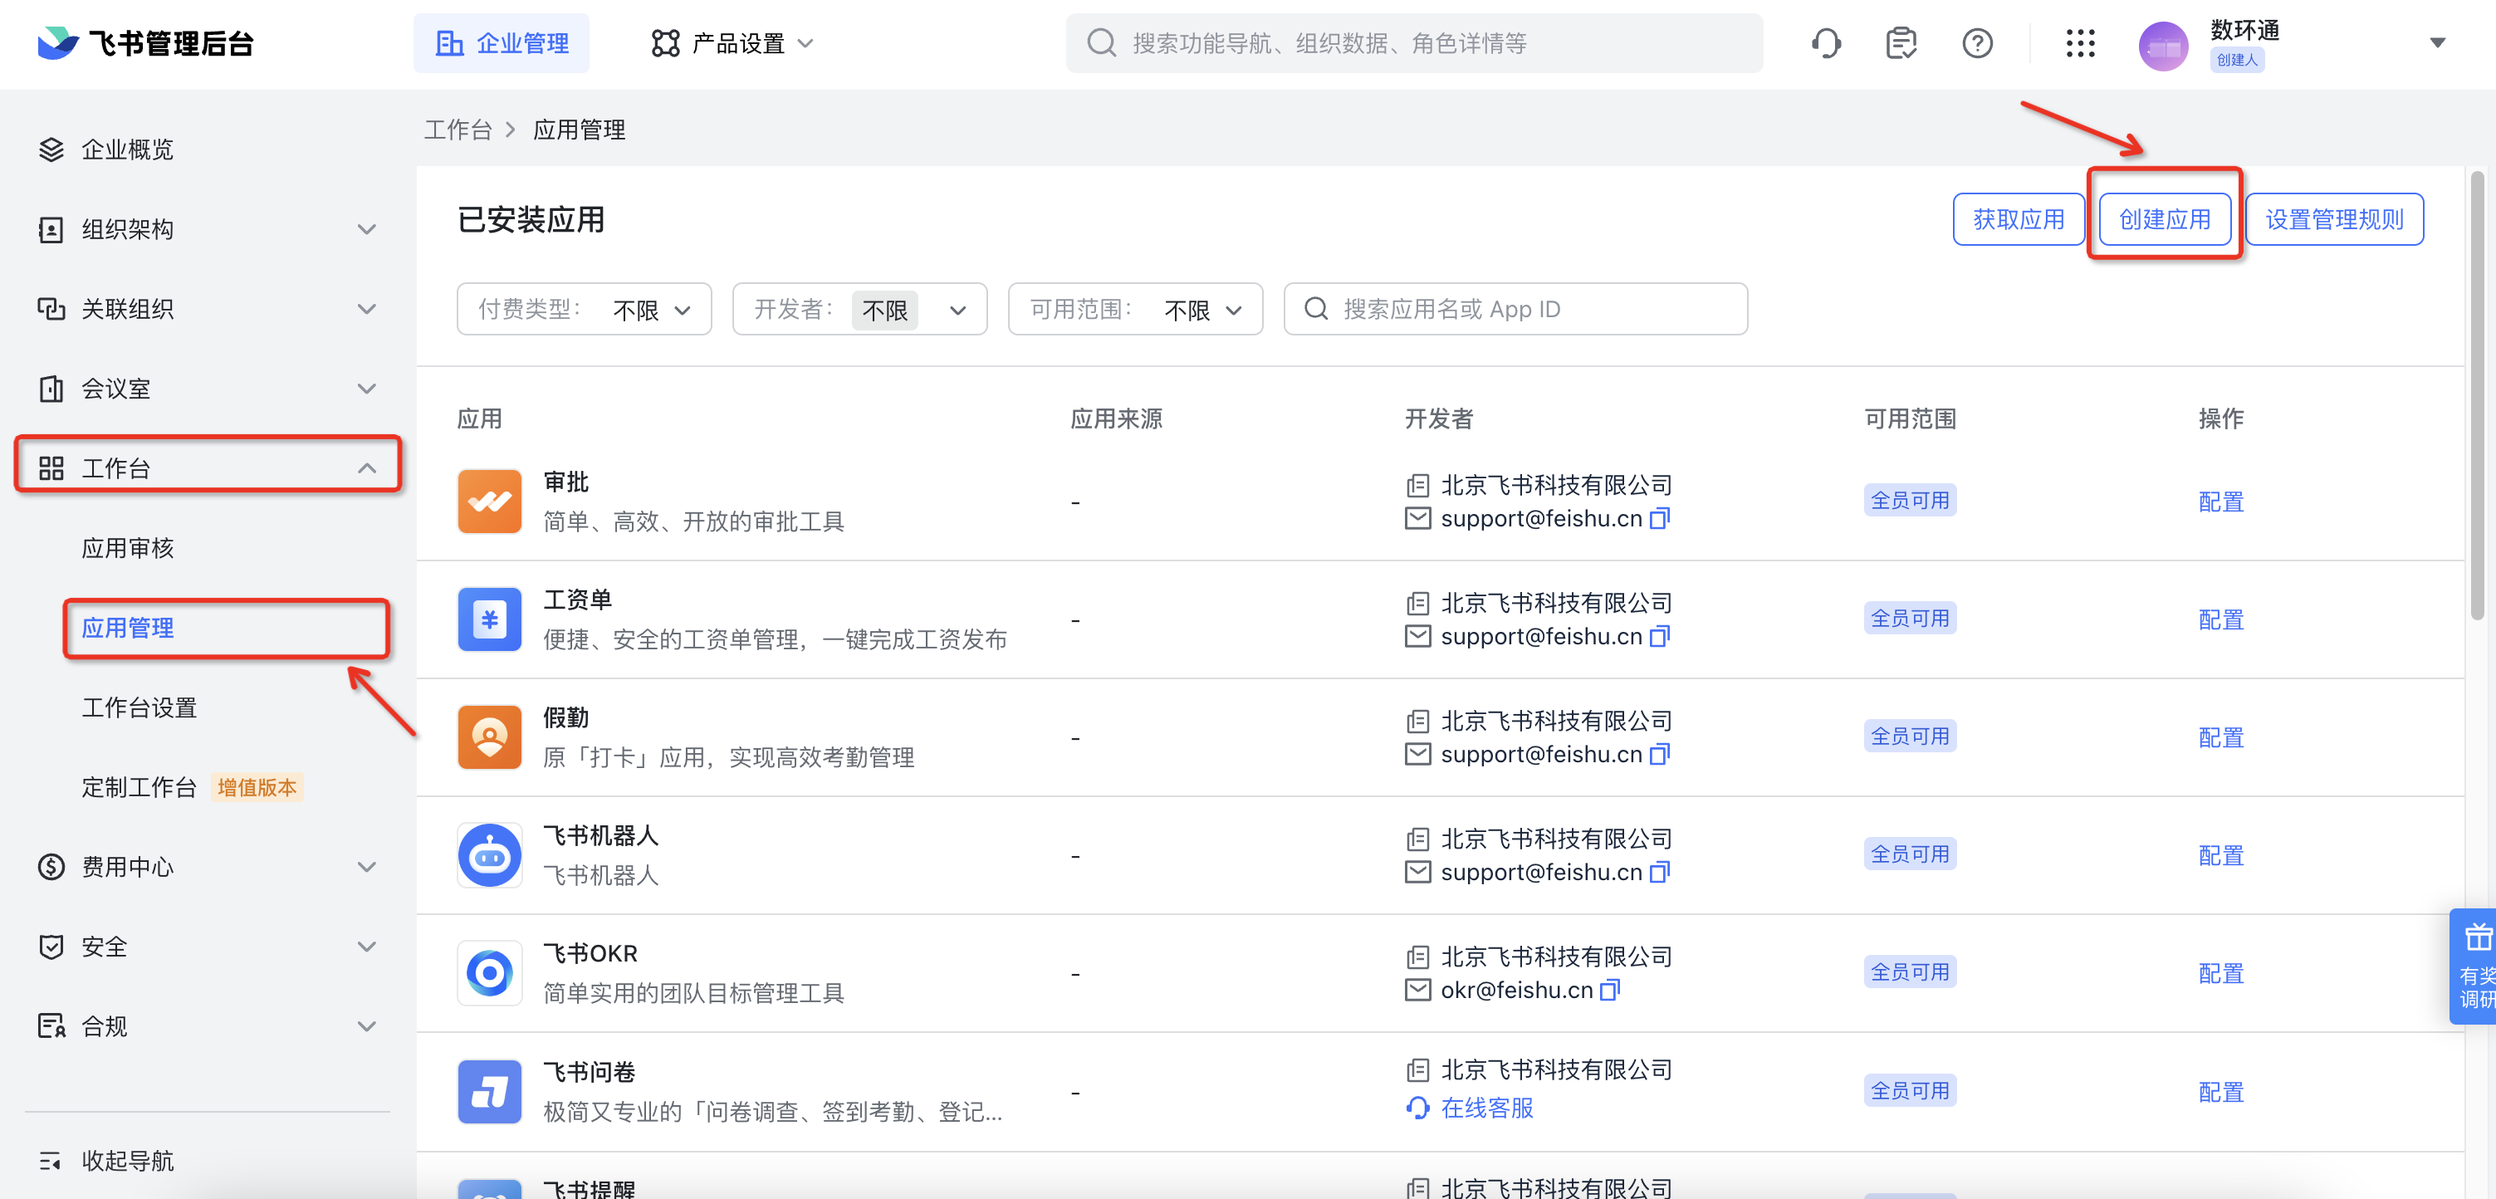This screenshot has width=2496, height=1199.
Task: Open the 产品设置 menu
Action: point(732,44)
